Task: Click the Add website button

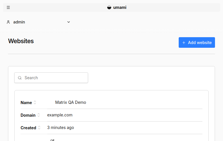Action: tap(197, 43)
